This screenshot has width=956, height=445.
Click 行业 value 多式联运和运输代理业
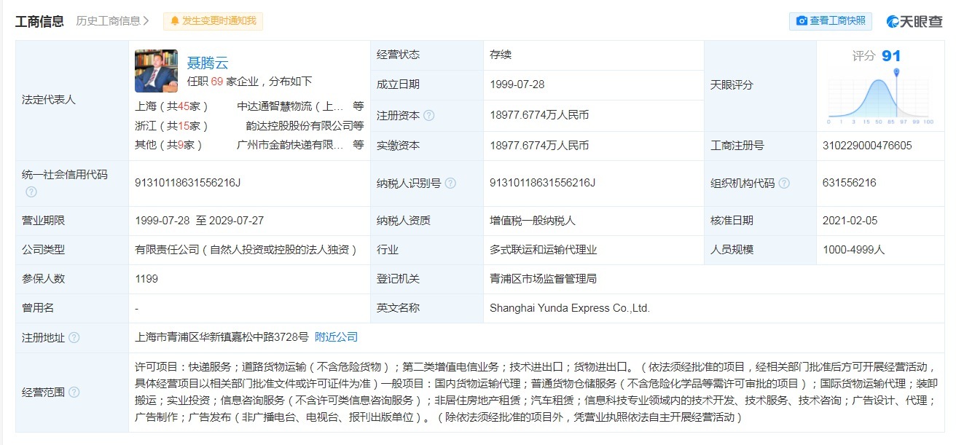[x=544, y=250]
